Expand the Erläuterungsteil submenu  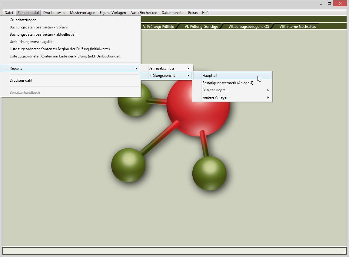point(215,90)
